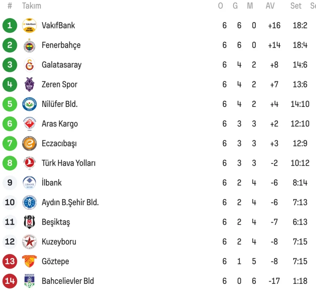Image resolution: width=316 pixels, height=290 pixels.
Task: Click the Aras Kargo team logo
Action: (29, 124)
